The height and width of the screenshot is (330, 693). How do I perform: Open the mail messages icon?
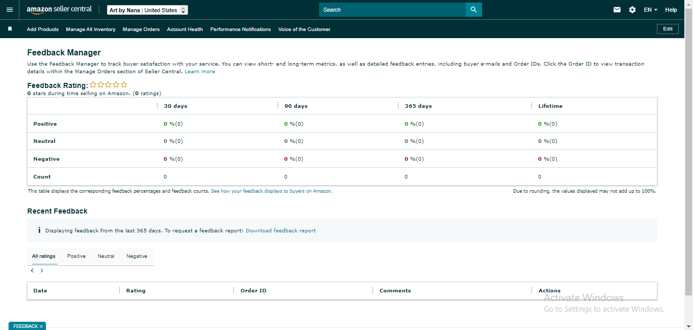[x=617, y=10]
